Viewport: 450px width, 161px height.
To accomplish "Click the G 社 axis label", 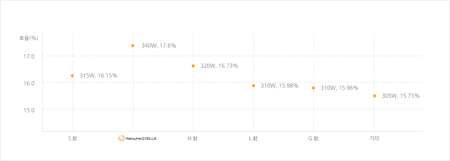I will [313, 138].
